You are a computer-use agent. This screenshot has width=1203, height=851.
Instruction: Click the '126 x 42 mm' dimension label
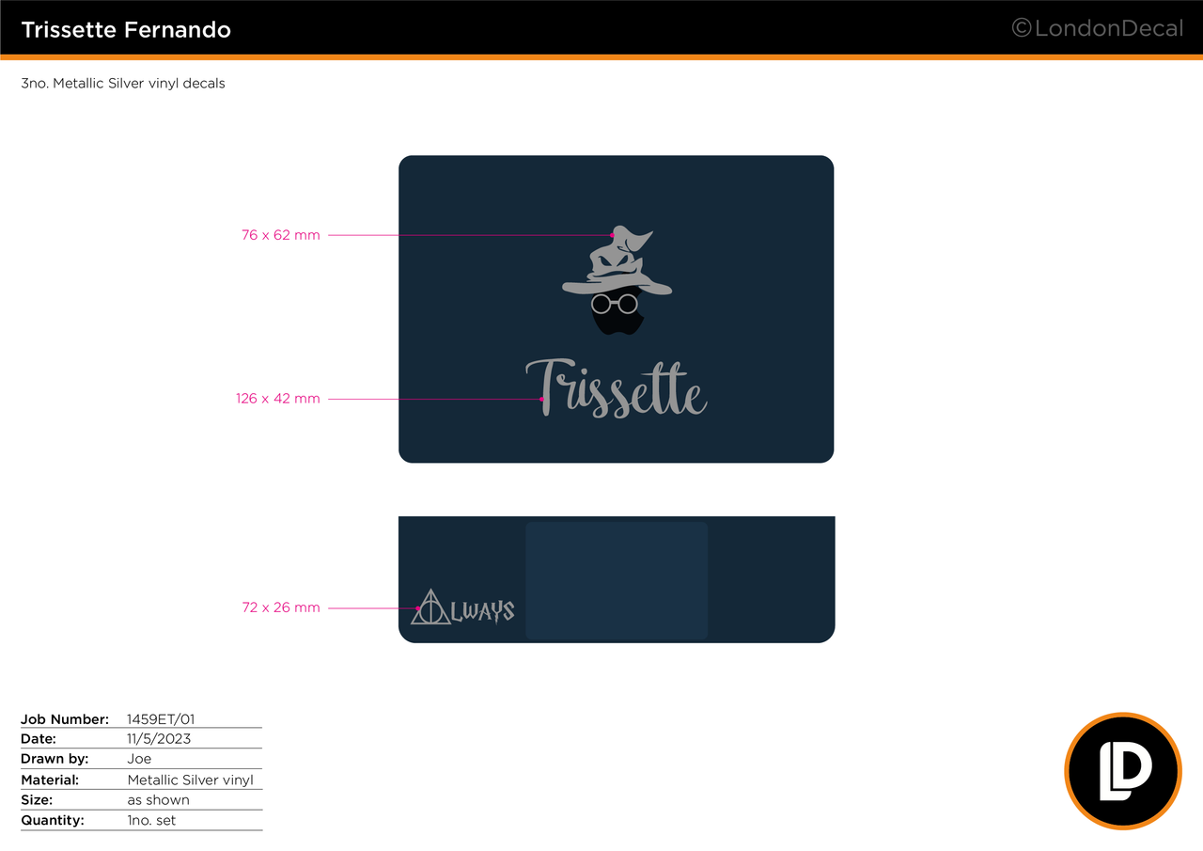click(x=278, y=399)
